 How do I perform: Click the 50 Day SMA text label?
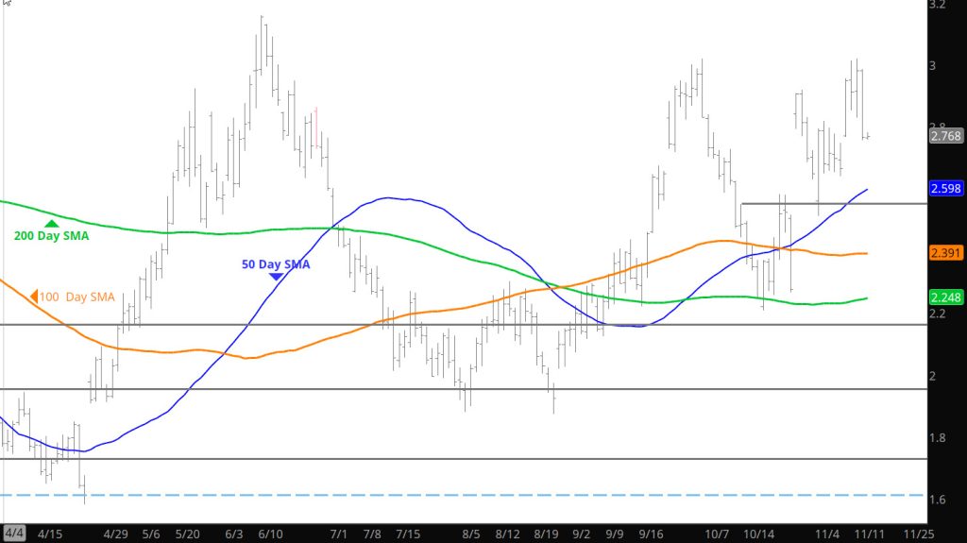point(276,264)
